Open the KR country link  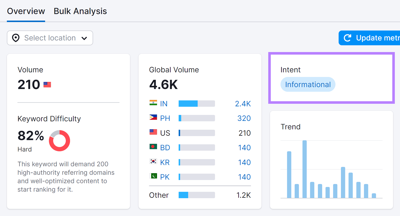click(x=165, y=162)
